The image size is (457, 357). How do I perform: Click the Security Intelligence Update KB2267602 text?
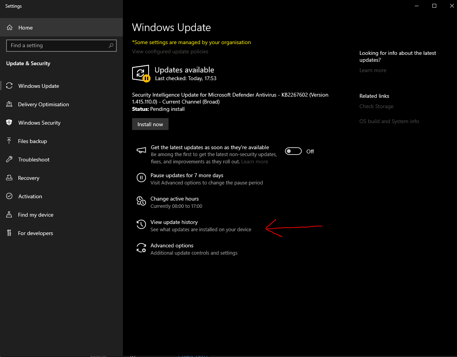point(230,98)
